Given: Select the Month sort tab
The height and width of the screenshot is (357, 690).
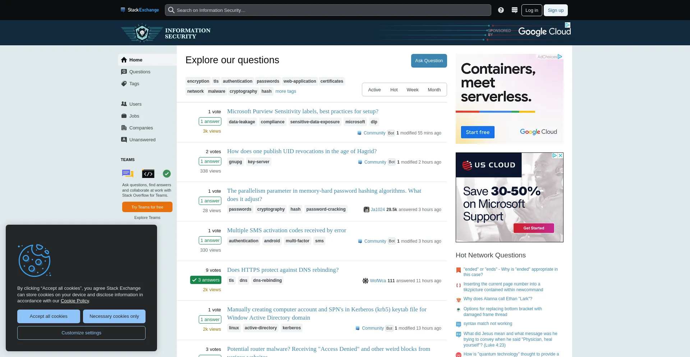Looking at the screenshot, I should coord(434,90).
